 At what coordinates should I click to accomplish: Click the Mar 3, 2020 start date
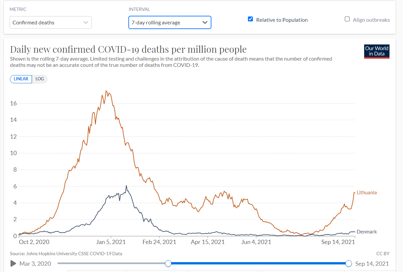click(x=35, y=263)
